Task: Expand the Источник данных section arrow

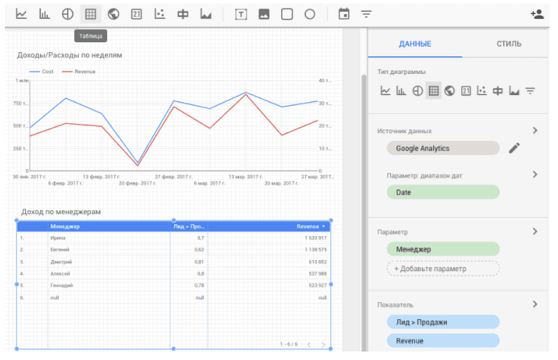Action: click(x=535, y=130)
